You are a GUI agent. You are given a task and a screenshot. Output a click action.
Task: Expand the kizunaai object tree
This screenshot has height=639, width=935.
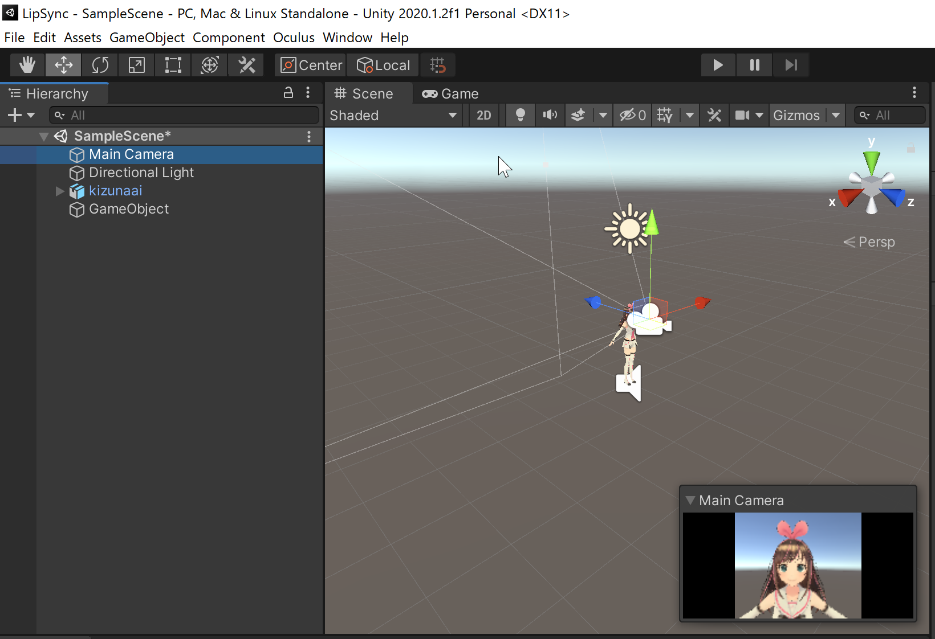tap(60, 191)
